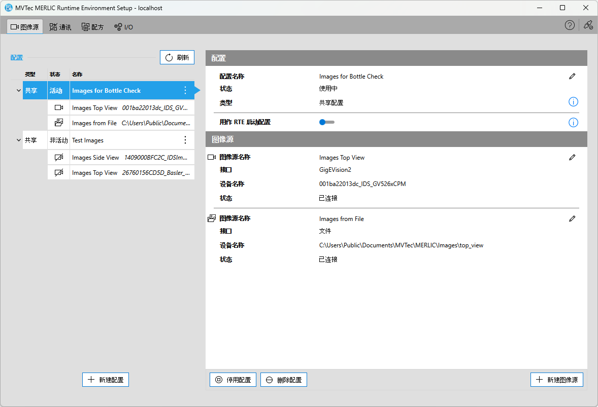
Task: Open three-dot menu for Test Images
Action: 185,140
